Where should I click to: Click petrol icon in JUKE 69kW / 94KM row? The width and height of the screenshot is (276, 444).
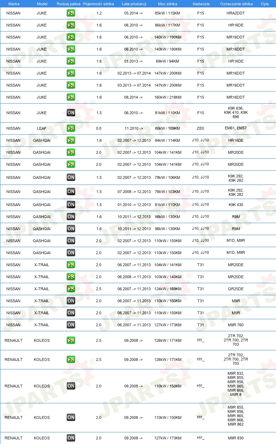pyautogui.click(x=71, y=61)
